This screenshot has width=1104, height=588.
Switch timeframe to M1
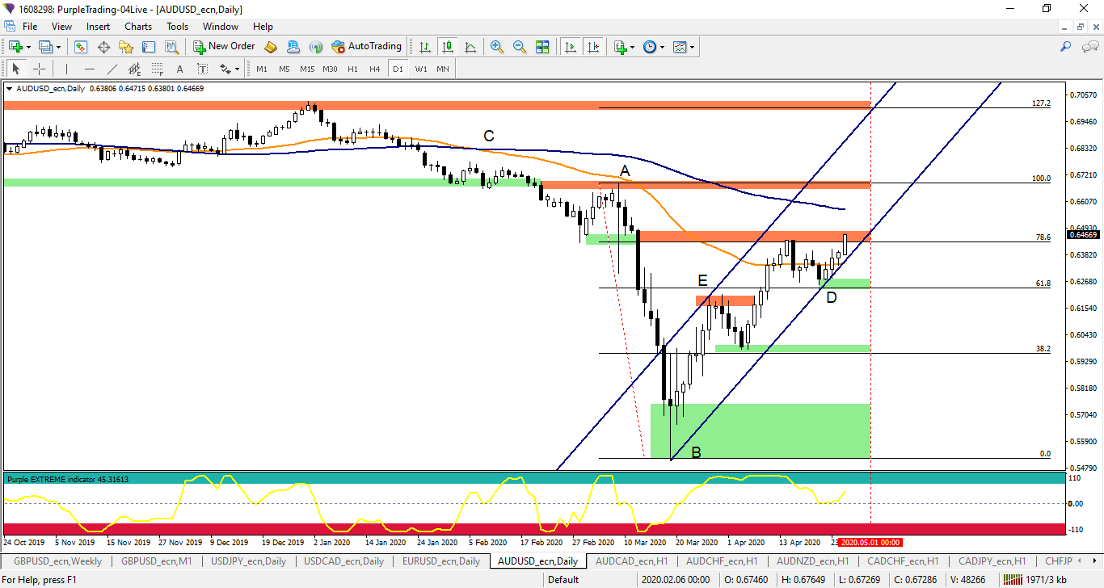[x=262, y=69]
